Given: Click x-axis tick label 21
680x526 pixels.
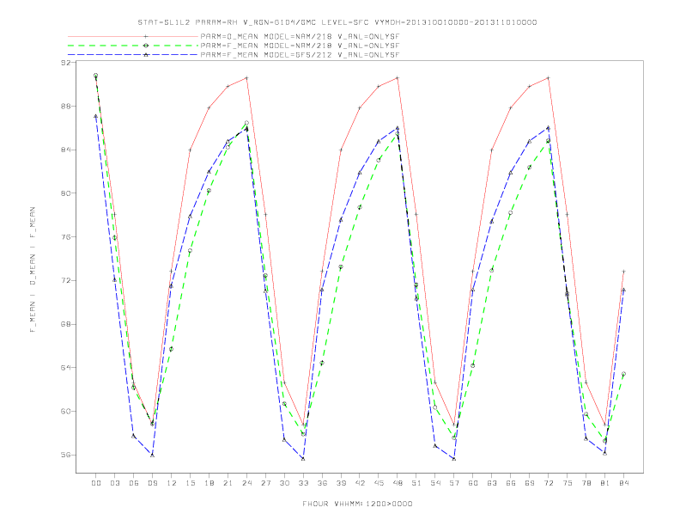Looking at the screenshot, I should pyautogui.click(x=228, y=483).
